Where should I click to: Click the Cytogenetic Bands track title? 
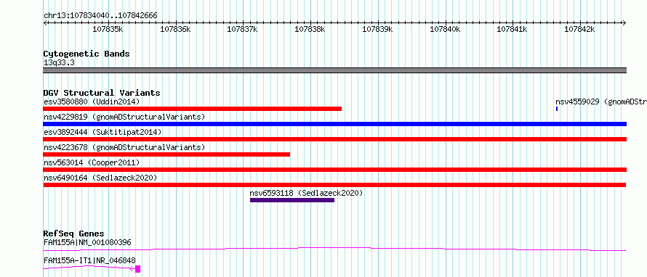point(87,54)
